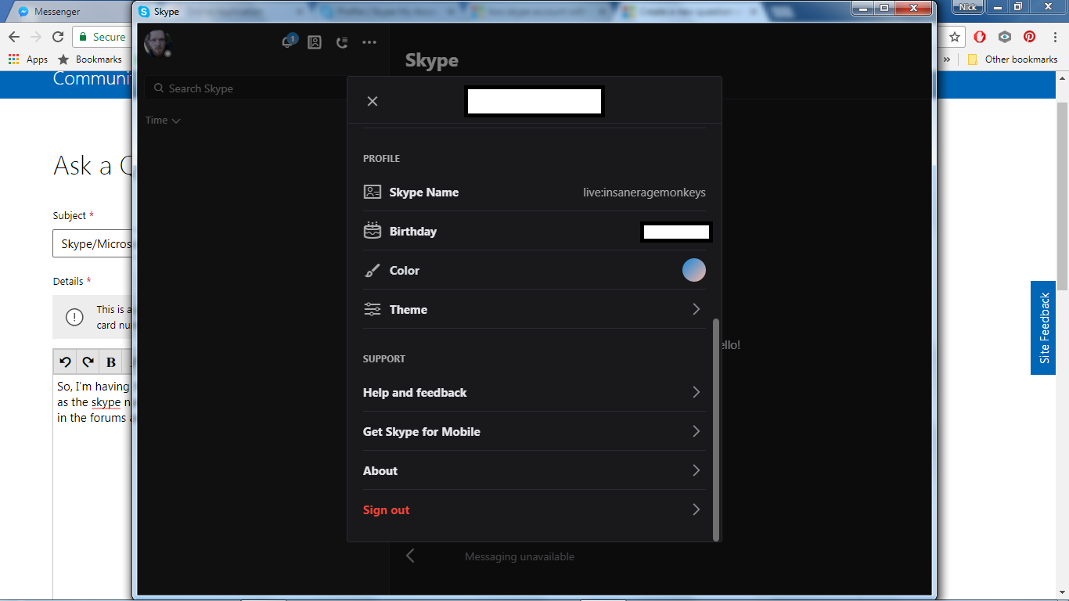Expand the Help and feedback chevron
The height and width of the screenshot is (601, 1069).
coord(696,392)
